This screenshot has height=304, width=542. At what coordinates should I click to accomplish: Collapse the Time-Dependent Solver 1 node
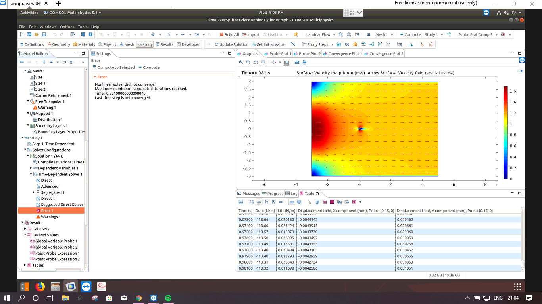(x=31, y=174)
